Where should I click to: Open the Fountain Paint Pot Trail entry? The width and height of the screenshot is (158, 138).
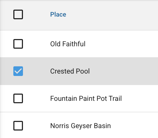click(x=86, y=98)
